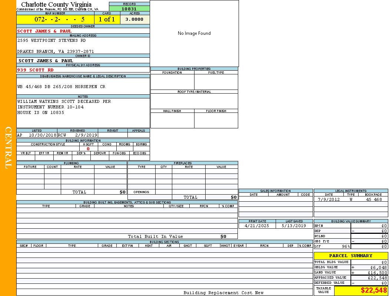
Task: Click the card '1 of 1' indicator
Action: [107, 19]
